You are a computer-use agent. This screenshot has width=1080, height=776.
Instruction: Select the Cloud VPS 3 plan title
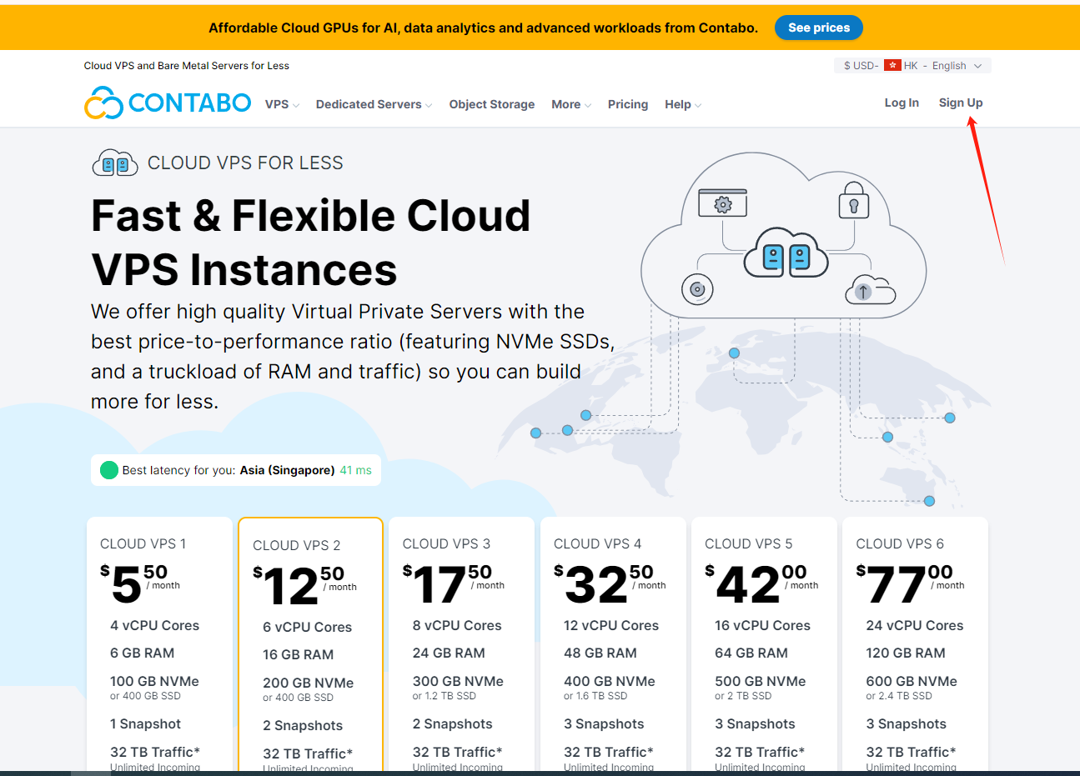pos(446,543)
